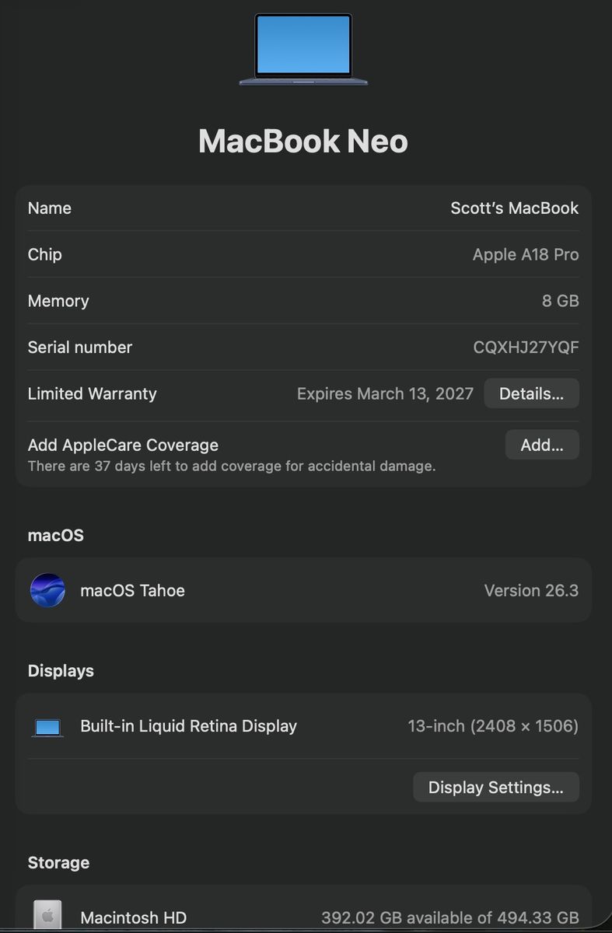Select the macOS Tahoe label

tap(132, 591)
